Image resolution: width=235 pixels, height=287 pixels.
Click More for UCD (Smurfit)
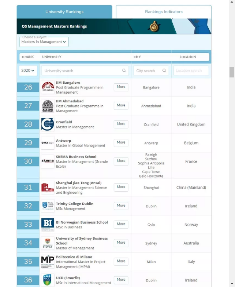coord(121,280)
